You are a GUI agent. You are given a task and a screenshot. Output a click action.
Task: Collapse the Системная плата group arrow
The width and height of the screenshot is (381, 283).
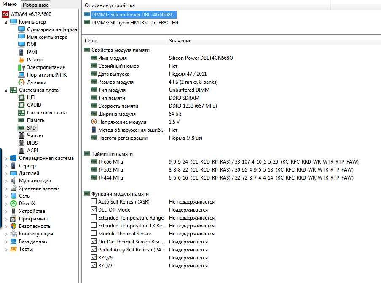pyautogui.click(x=6, y=90)
